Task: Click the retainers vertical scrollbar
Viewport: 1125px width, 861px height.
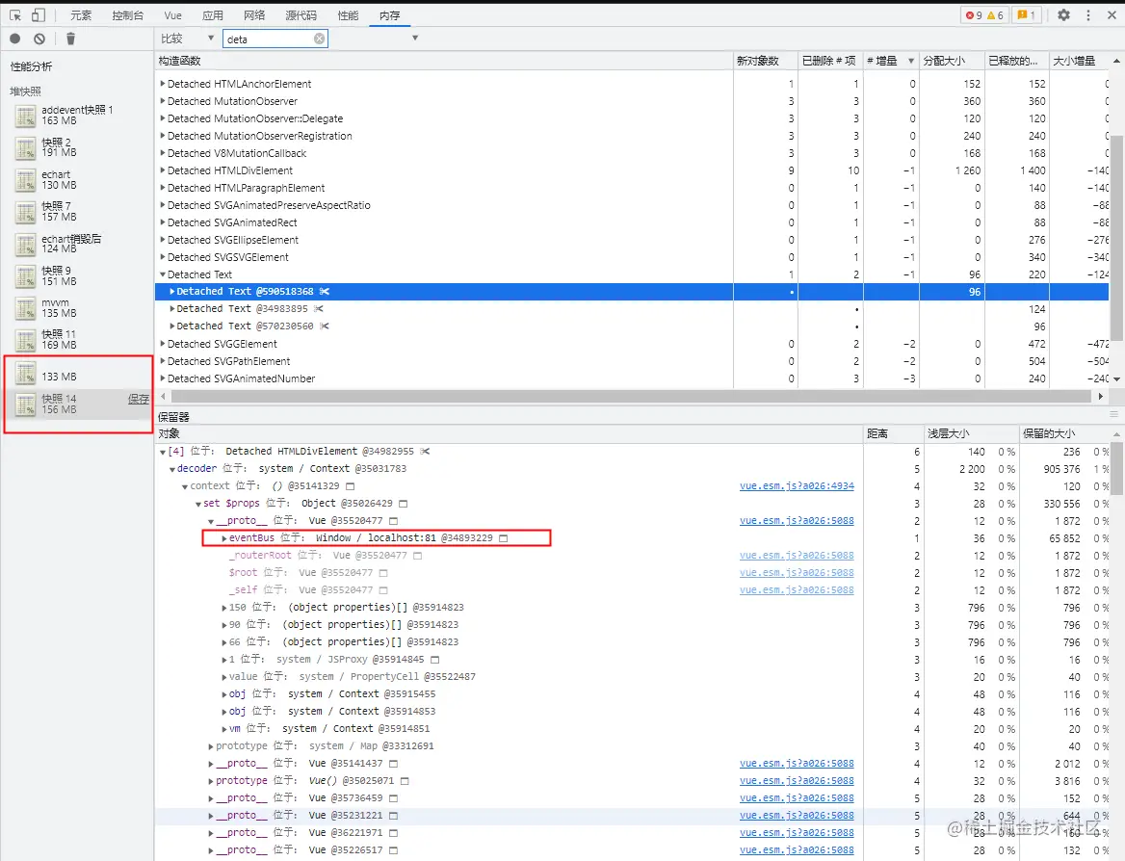Action: [x=1117, y=468]
